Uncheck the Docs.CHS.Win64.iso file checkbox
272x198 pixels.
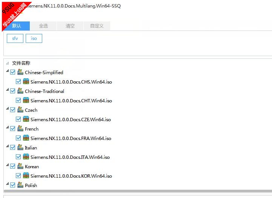click(18, 82)
